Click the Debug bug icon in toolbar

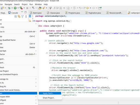9,8
